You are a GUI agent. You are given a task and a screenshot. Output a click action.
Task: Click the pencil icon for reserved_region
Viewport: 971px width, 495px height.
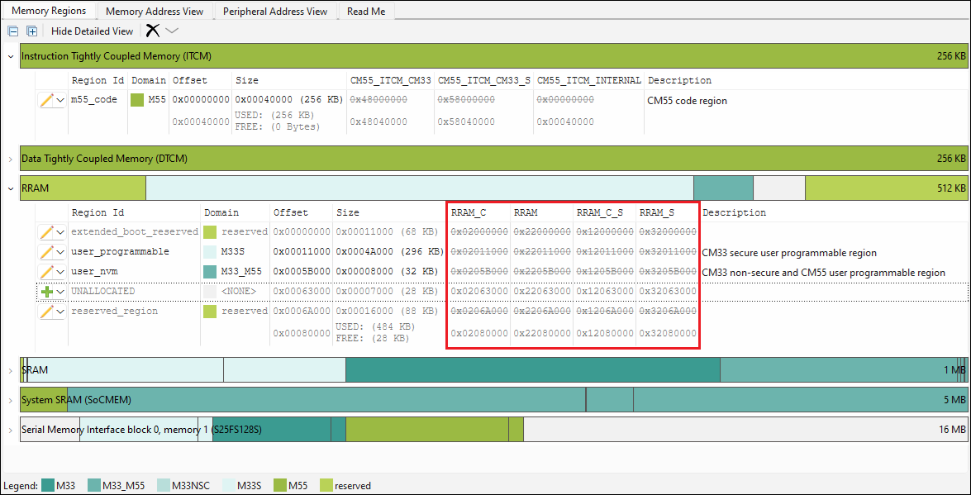pos(46,312)
